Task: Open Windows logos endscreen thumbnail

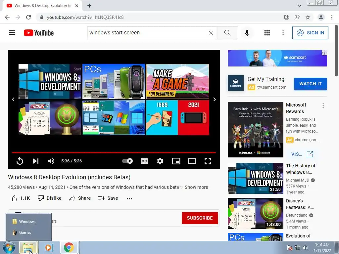Action: coord(114,118)
